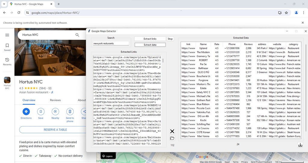Click the Extract links button

[x=150, y=39]
